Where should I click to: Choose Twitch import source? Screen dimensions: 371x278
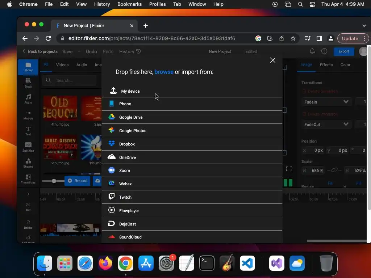[192, 197]
